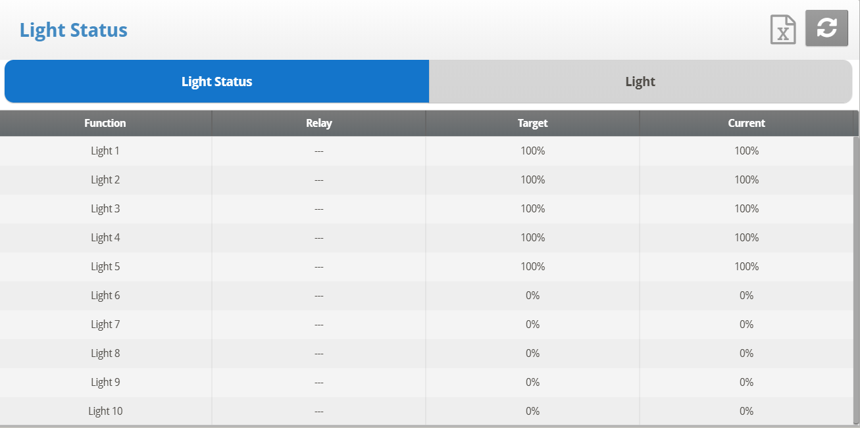The image size is (860, 428).
Task: Switch to the Light Status tab
Action: pyautogui.click(x=216, y=82)
